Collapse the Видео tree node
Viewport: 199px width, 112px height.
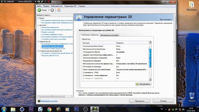(x=38, y=18)
